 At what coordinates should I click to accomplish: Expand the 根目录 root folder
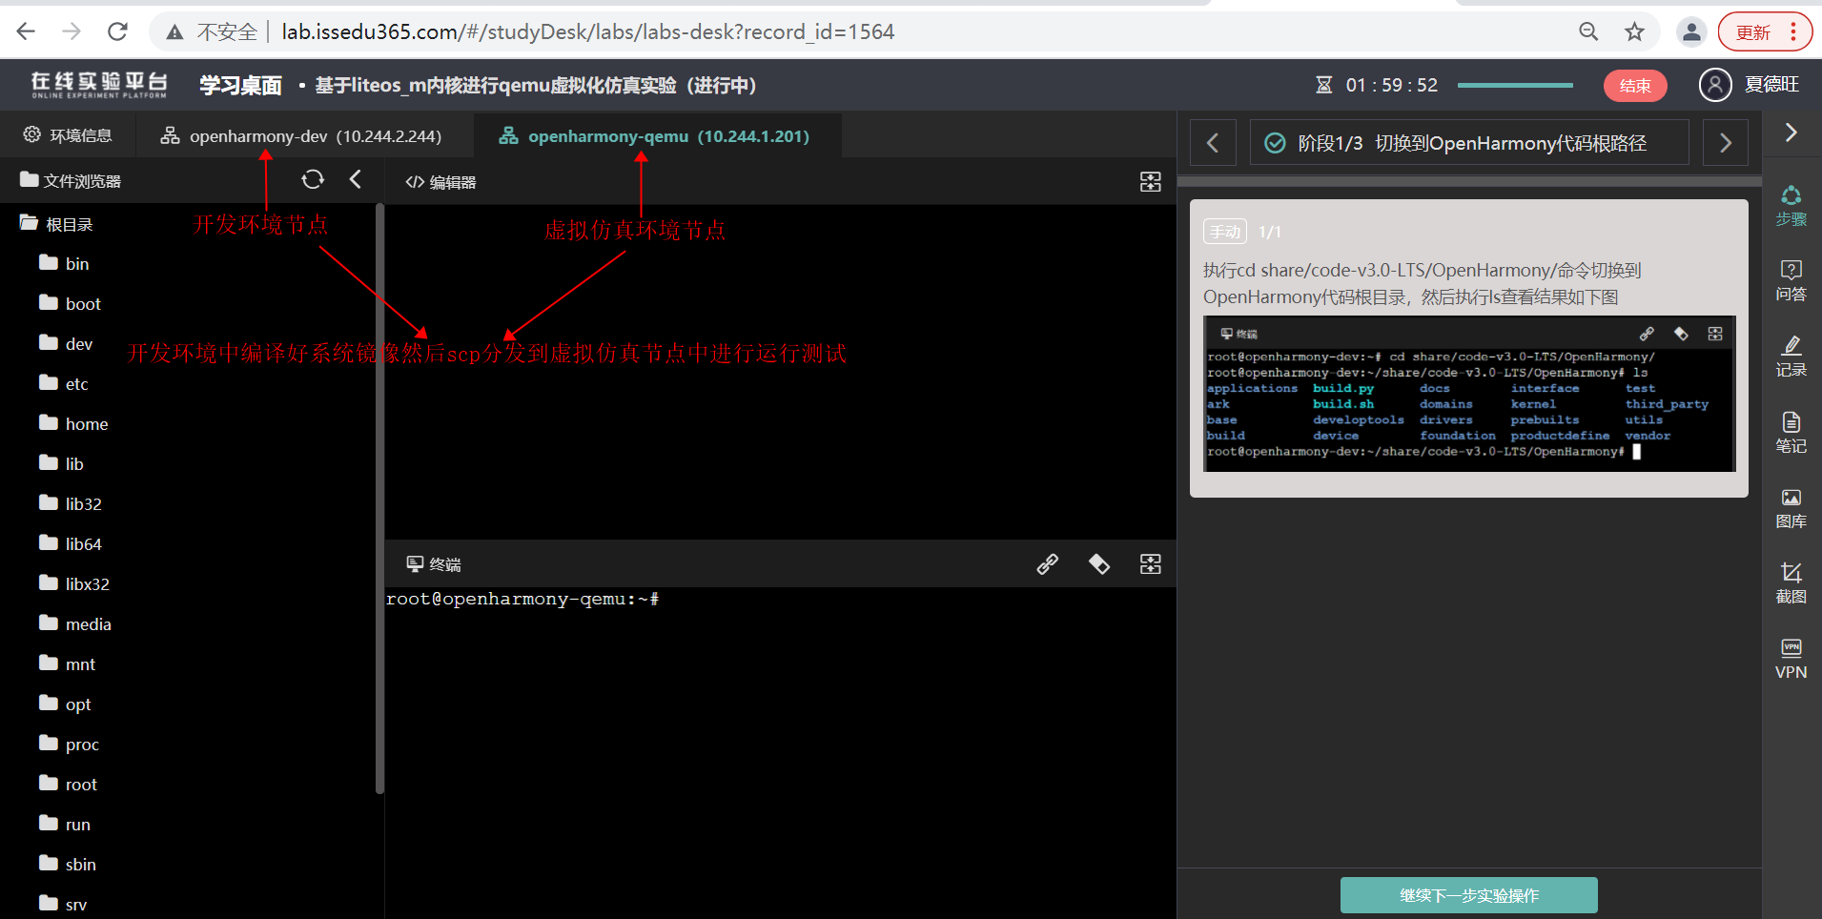pyautogui.click(x=56, y=224)
